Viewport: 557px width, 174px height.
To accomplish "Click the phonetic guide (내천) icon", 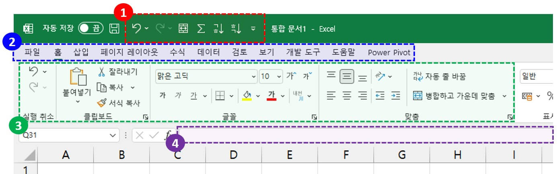I will point(298,96).
